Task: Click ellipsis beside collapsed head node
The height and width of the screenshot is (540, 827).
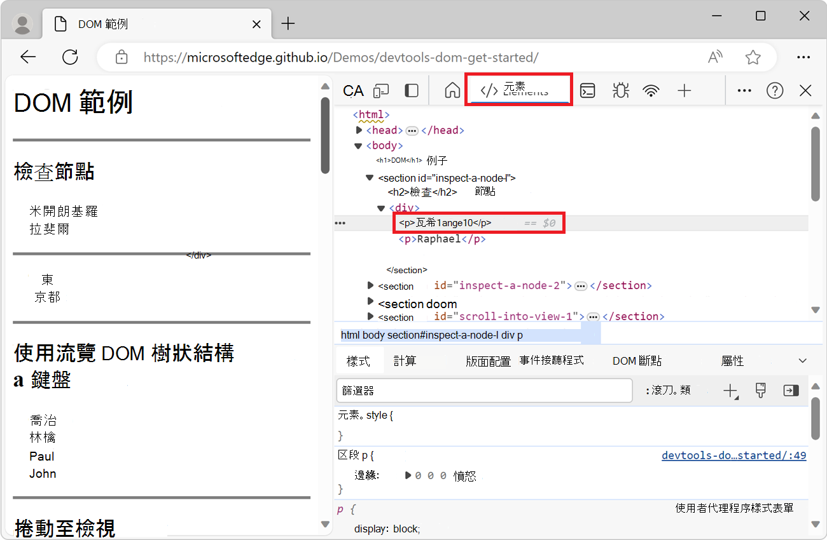Action: pos(412,130)
